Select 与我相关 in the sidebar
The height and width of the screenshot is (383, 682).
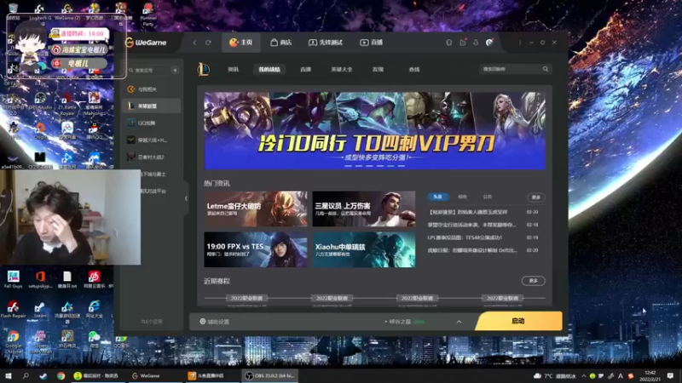152,89
